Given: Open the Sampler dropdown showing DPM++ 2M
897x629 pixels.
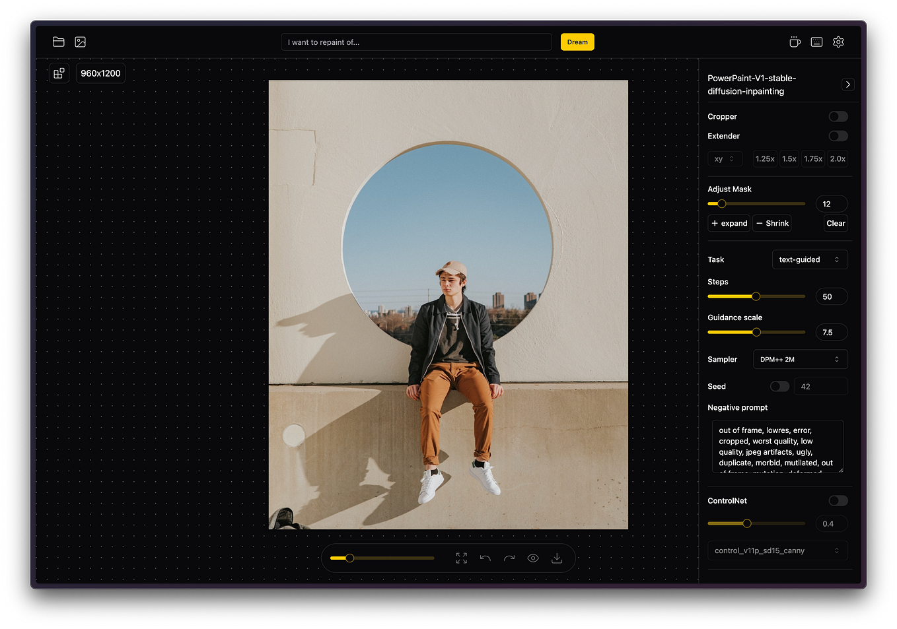Looking at the screenshot, I should tap(800, 359).
